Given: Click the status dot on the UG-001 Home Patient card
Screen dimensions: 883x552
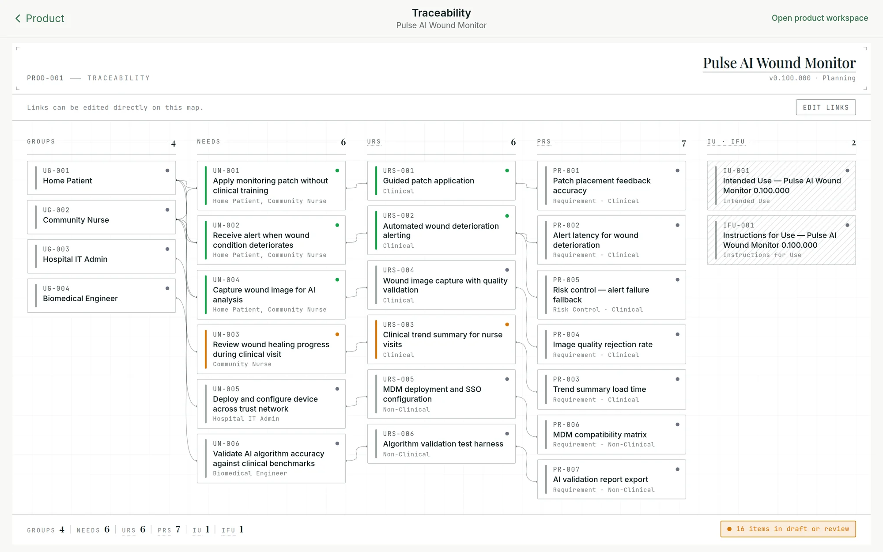Looking at the screenshot, I should (x=167, y=170).
